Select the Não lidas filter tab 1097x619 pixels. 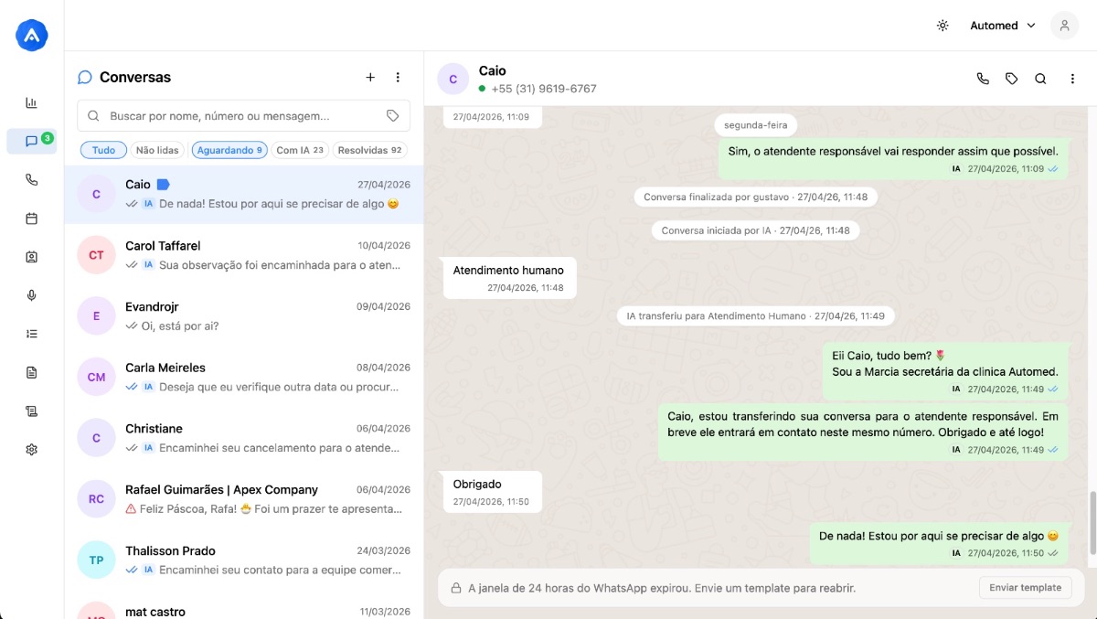[x=158, y=150]
